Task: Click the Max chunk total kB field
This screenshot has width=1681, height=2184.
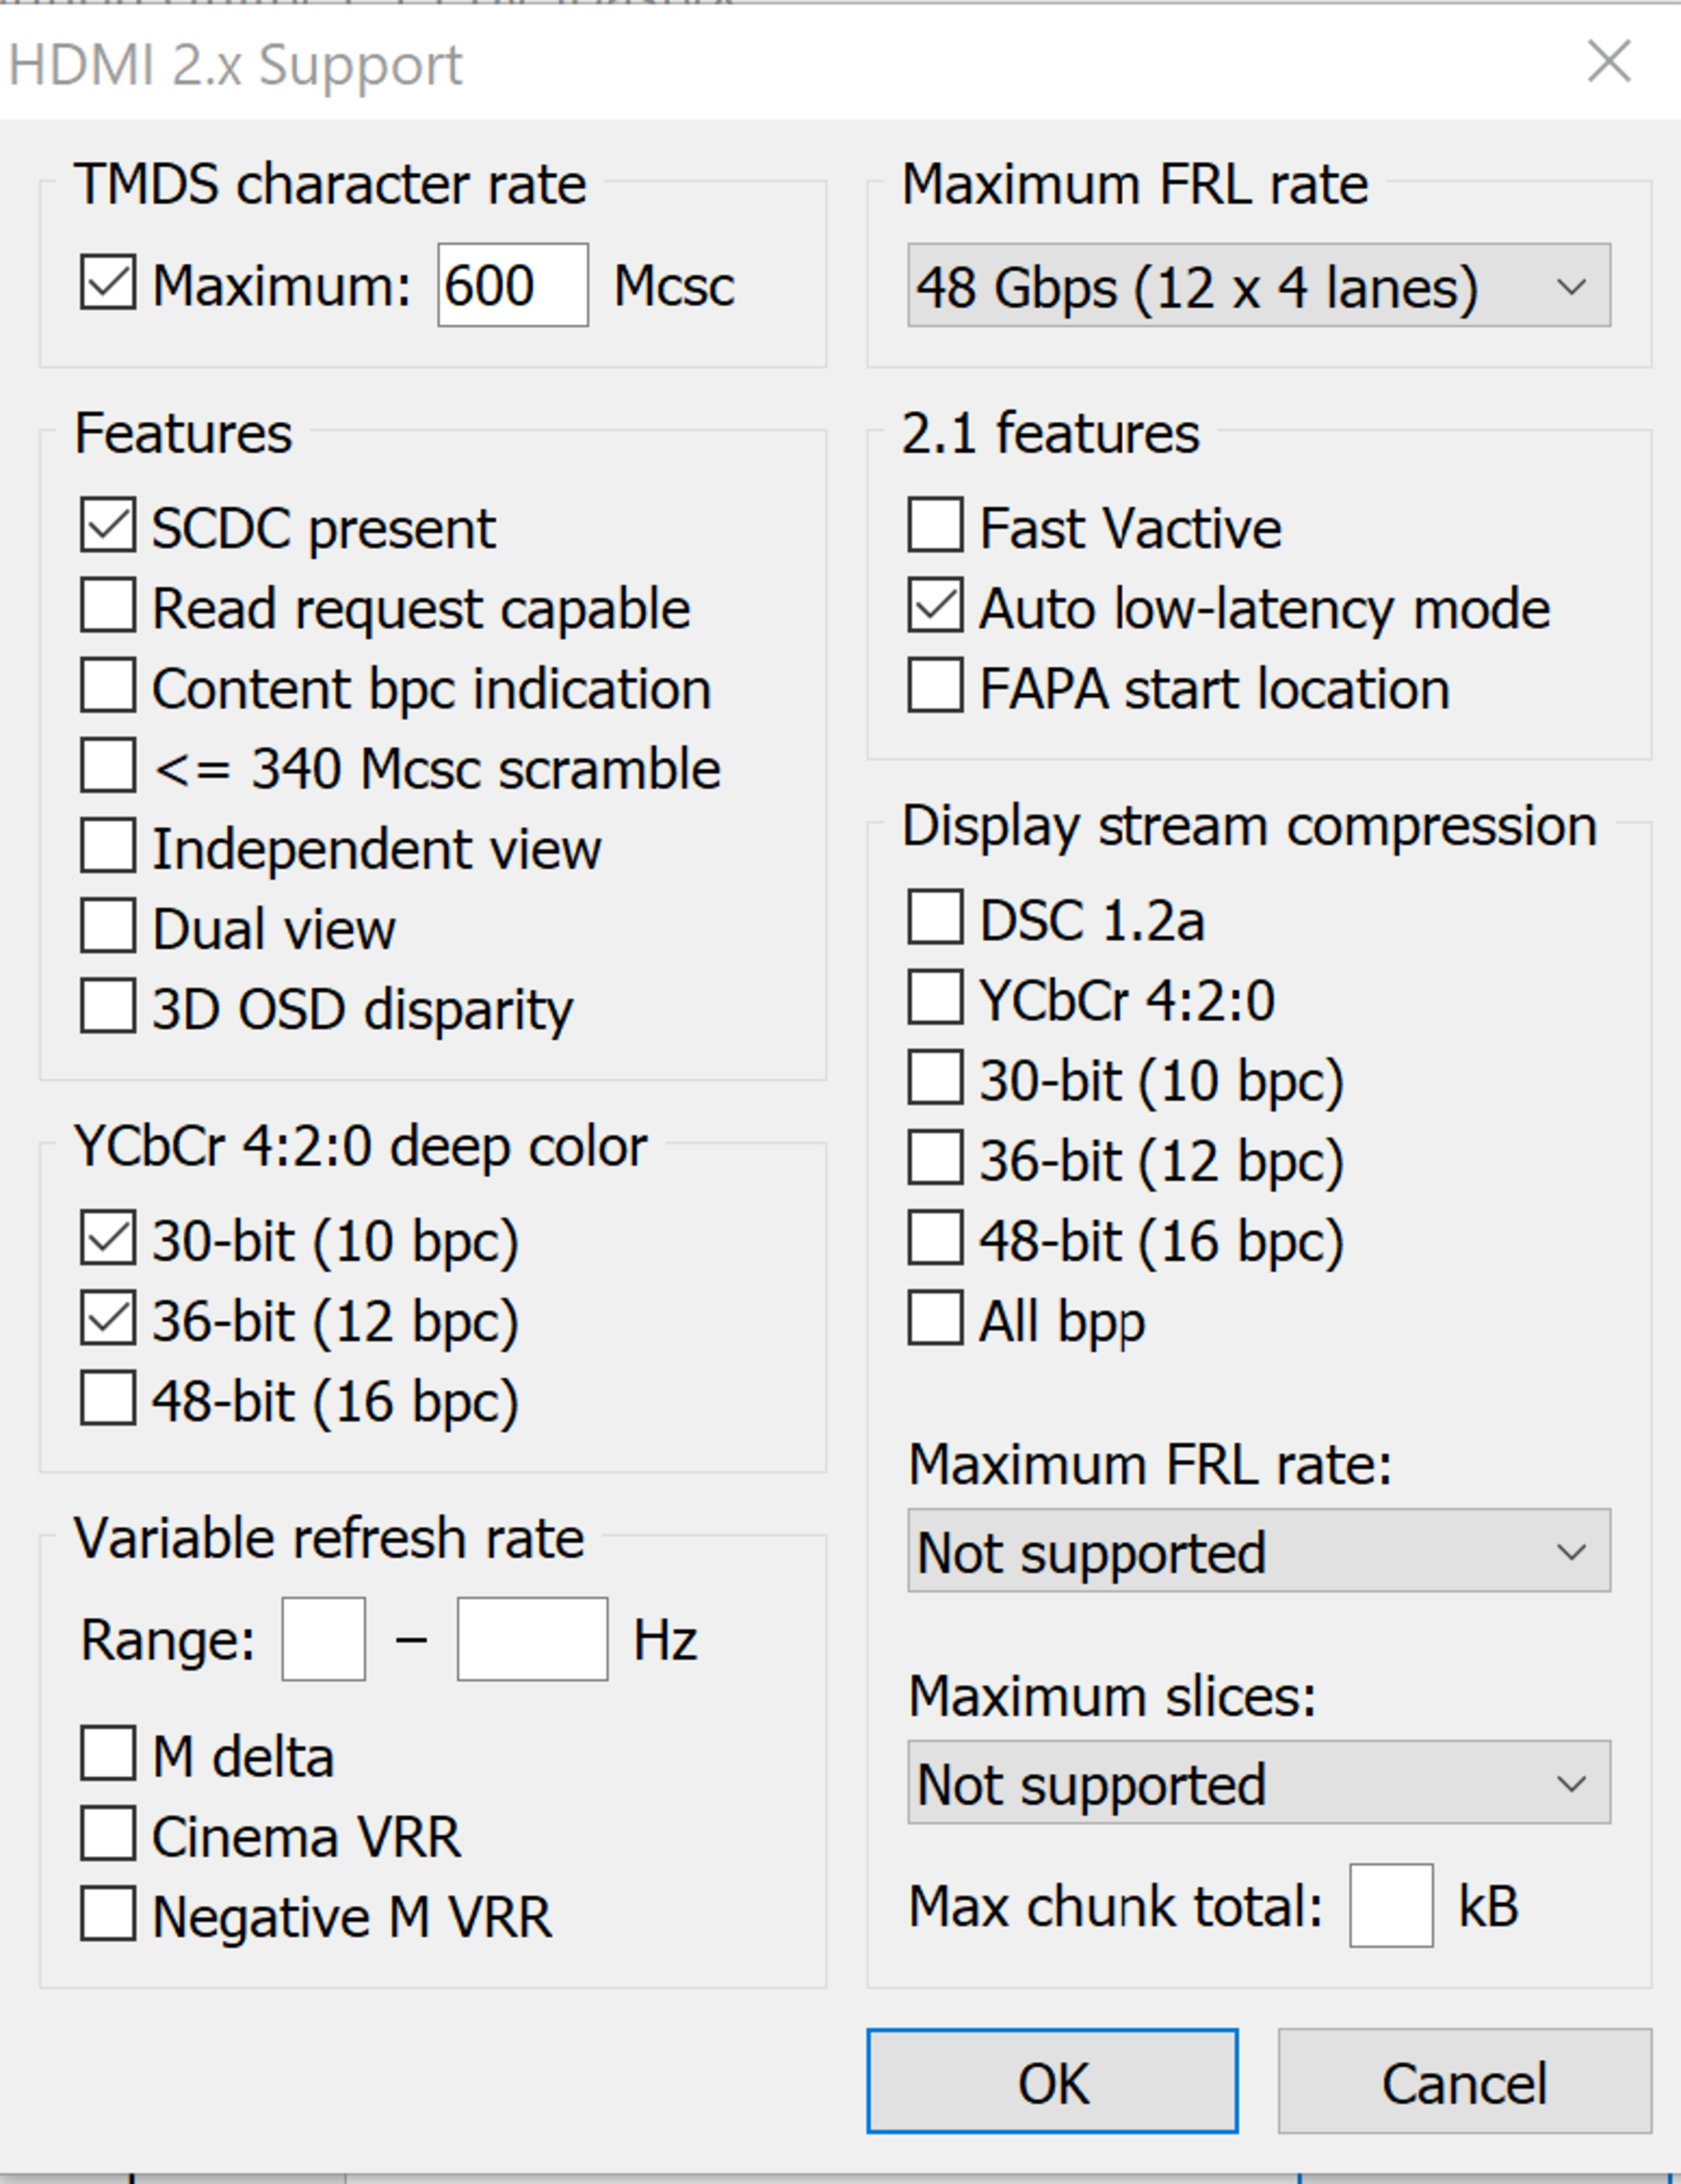Action: (x=1390, y=1905)
